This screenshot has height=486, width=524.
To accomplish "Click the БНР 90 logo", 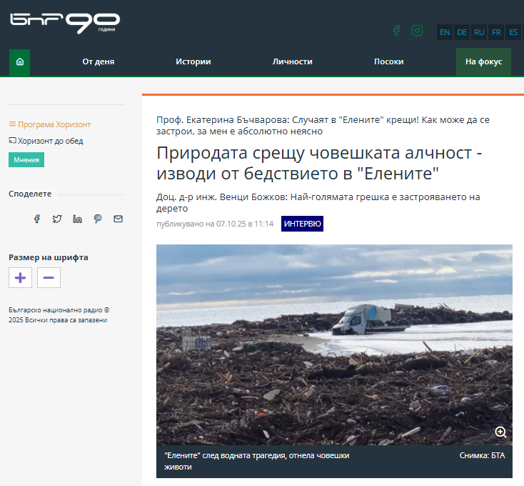I will 65,23.
